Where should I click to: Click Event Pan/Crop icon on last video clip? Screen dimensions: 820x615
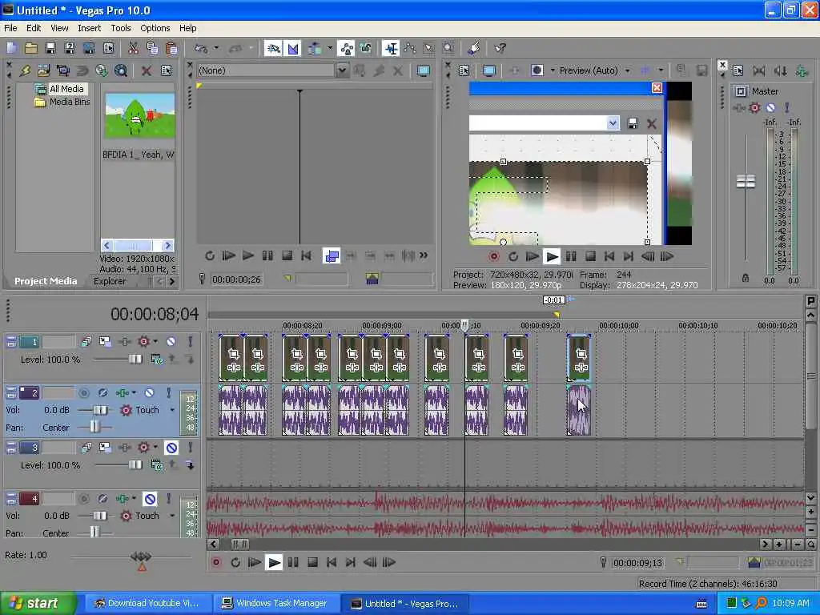pos(581,355)
